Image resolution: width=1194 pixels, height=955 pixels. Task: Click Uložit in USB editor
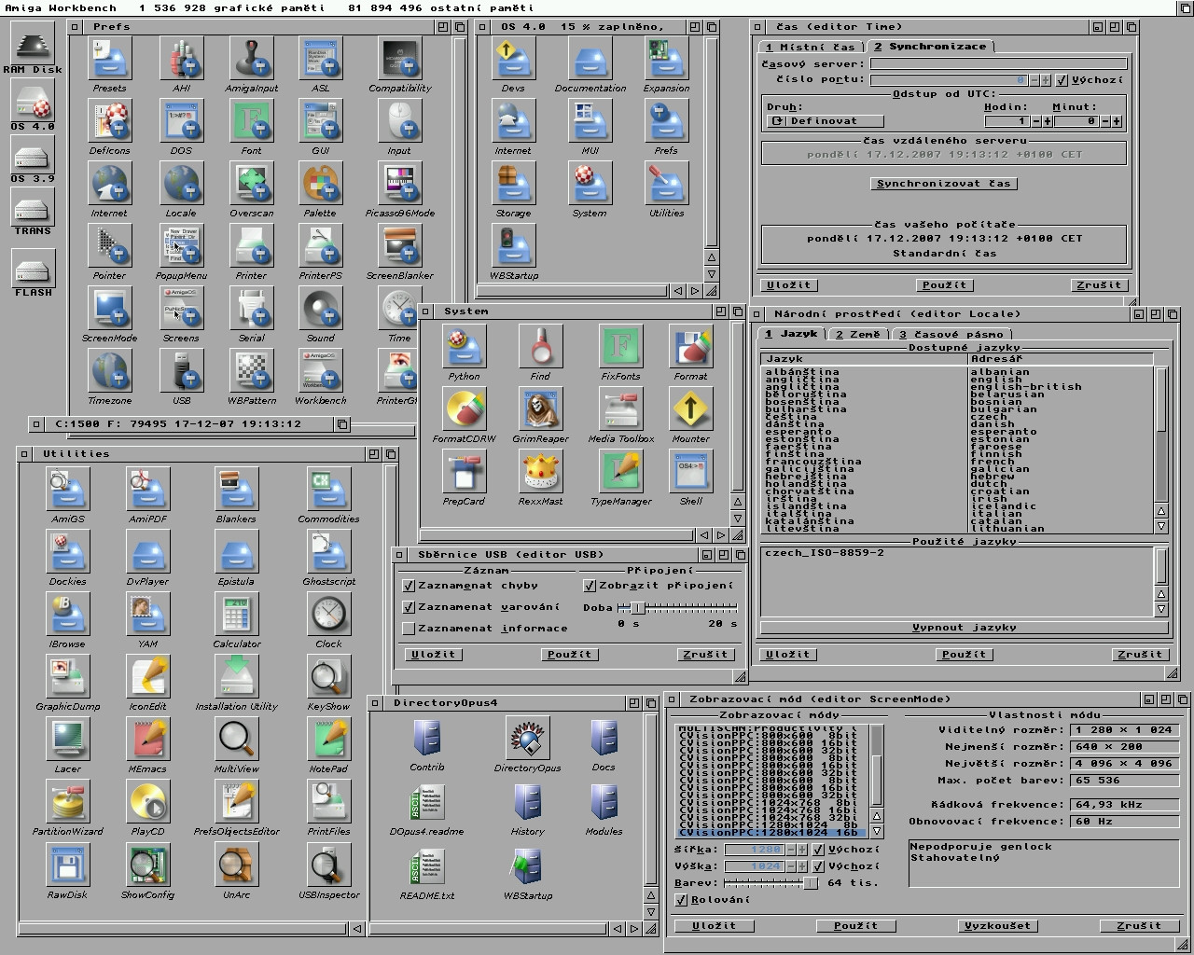[434, 655]
